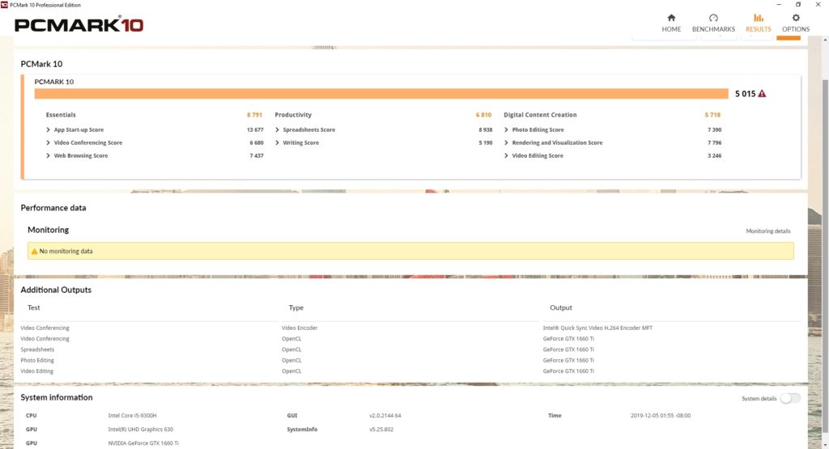Click the Test column header

pos(34,307)
